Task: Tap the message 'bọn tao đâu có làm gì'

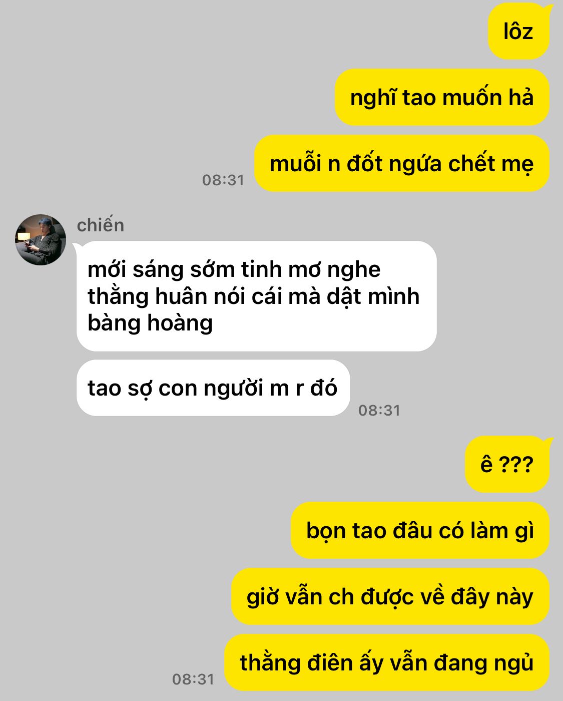Action: 420,530
